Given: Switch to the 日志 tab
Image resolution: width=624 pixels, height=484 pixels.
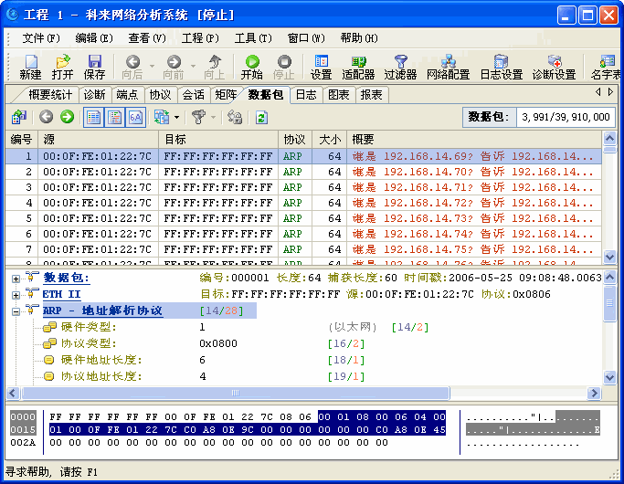Looking at the screenshot, I should [306, 95].
